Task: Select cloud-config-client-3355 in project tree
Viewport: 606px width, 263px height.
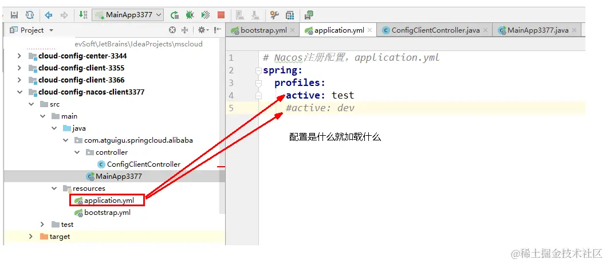Action: pyautogui.click(x=81, y=68)
